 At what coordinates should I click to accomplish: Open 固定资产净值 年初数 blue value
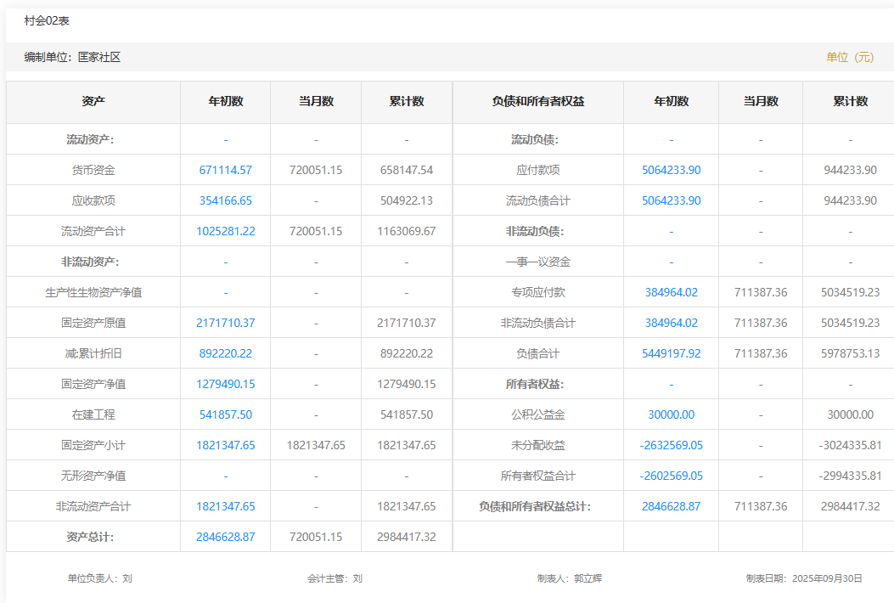coord(225,384)
